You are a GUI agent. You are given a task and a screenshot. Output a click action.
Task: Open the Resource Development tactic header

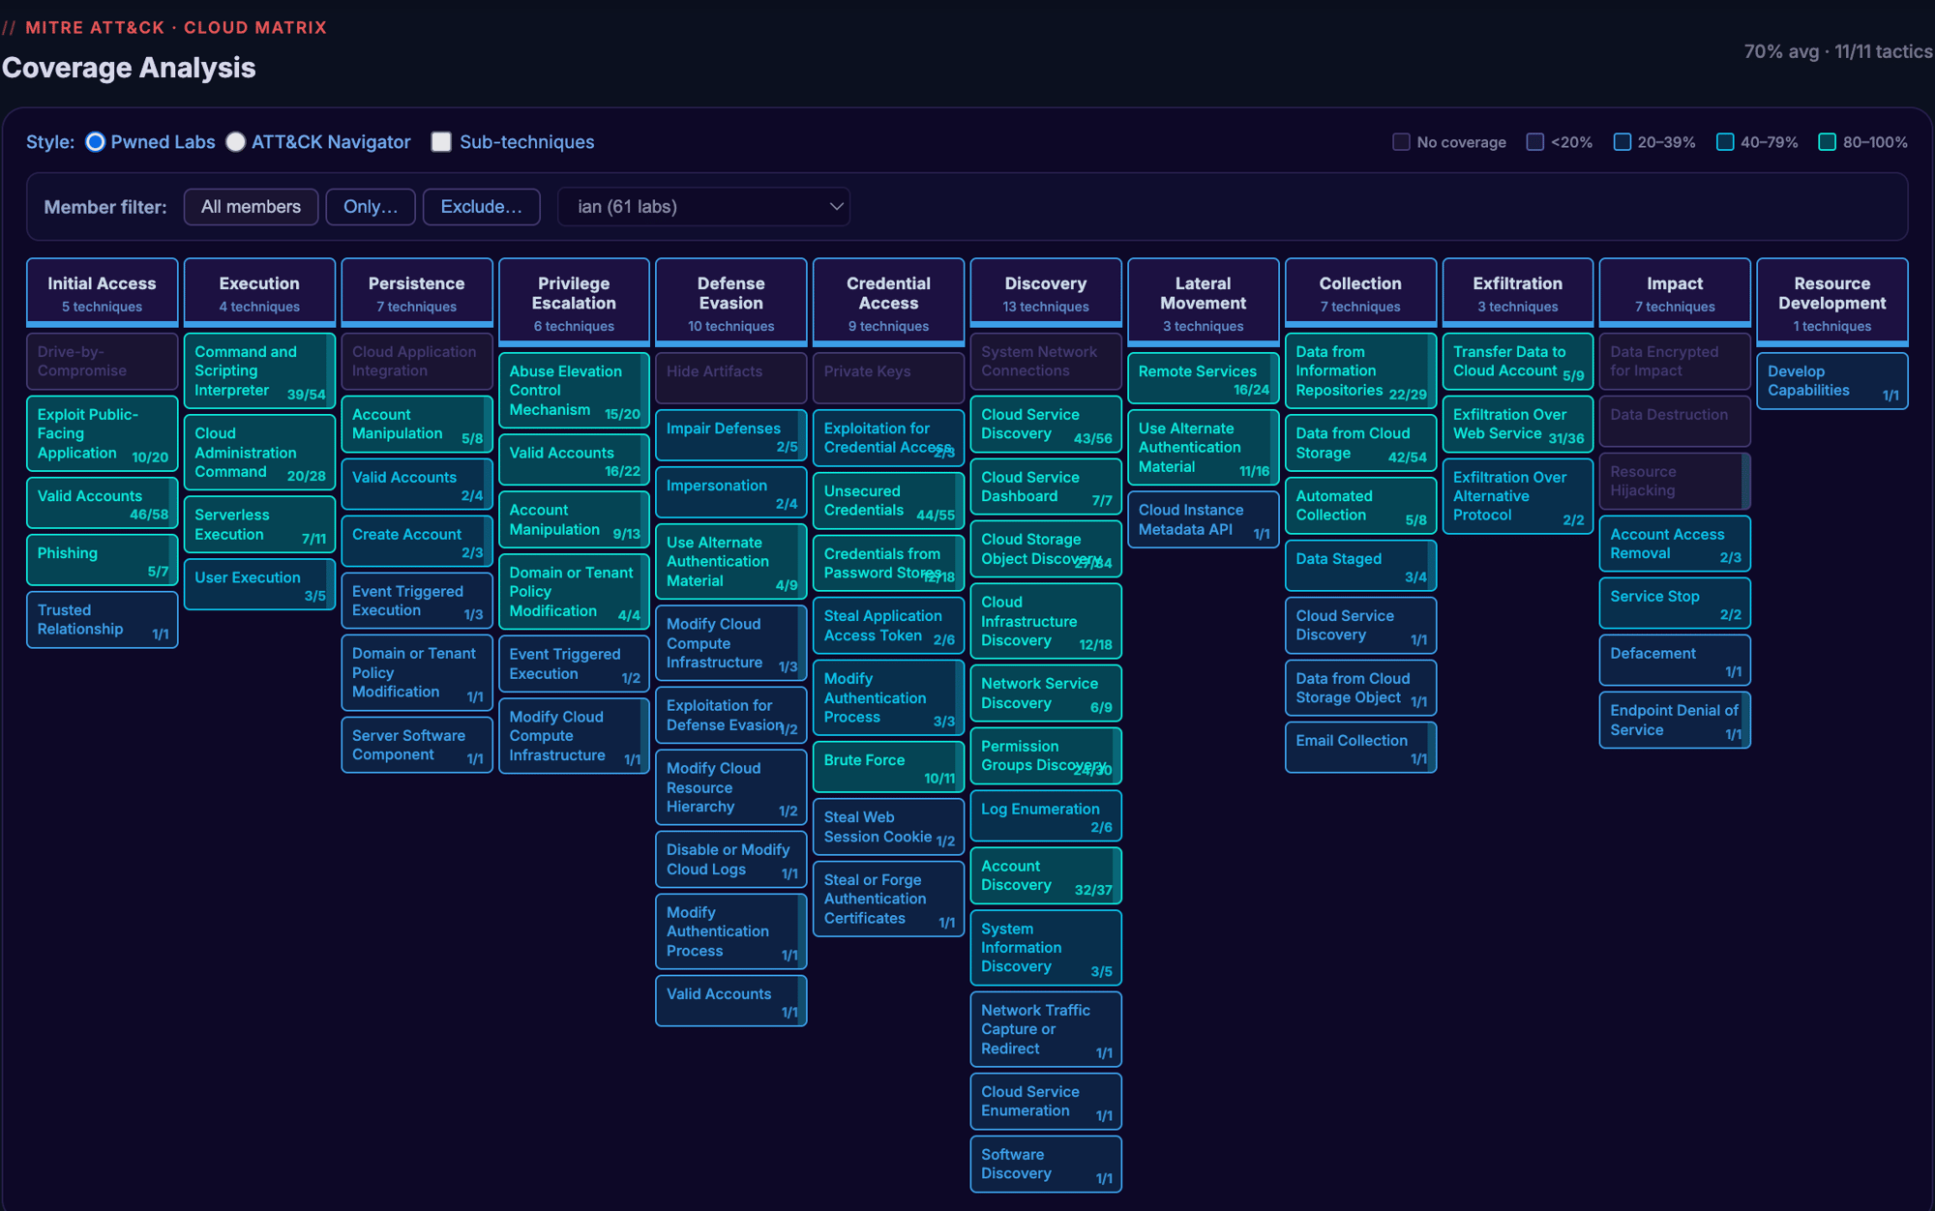pyautogui.click(x=1832, y=302)
